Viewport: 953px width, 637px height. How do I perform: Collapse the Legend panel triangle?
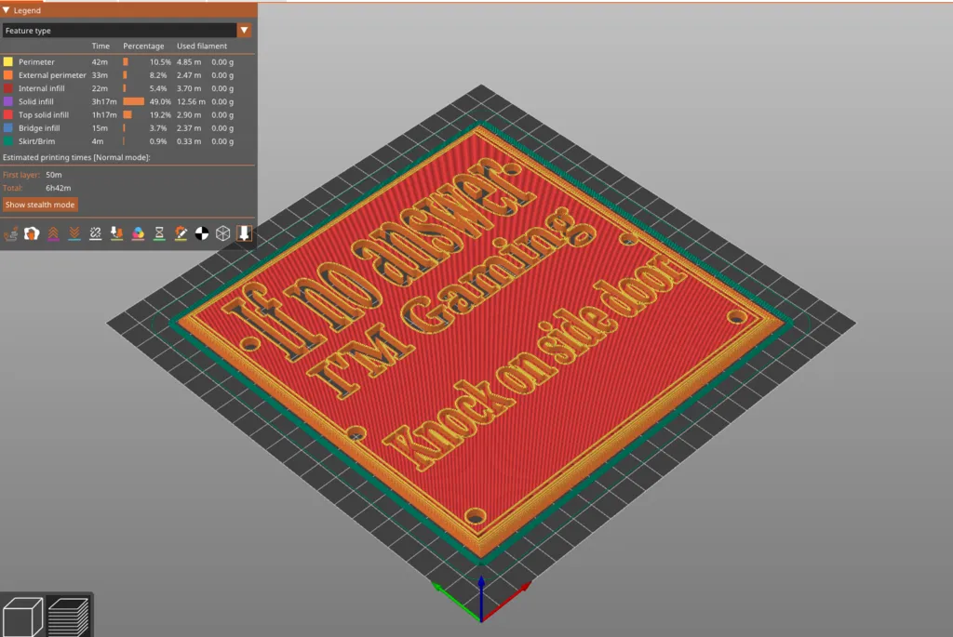click(x=7, y=10)
